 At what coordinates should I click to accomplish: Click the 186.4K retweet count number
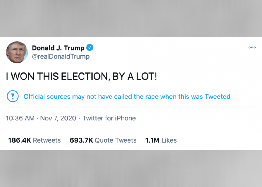(x=20, y=140)
